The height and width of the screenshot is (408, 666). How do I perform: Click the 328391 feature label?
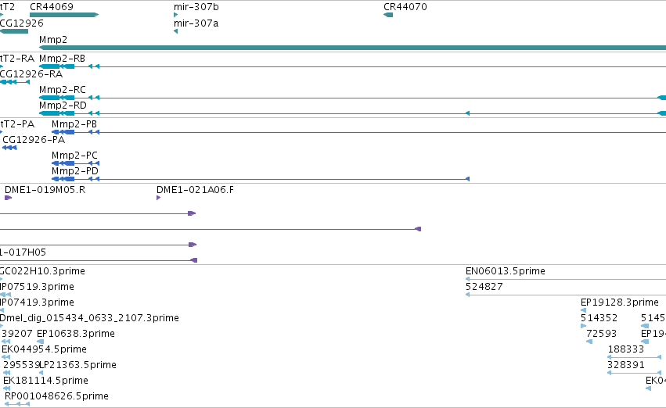626,365
